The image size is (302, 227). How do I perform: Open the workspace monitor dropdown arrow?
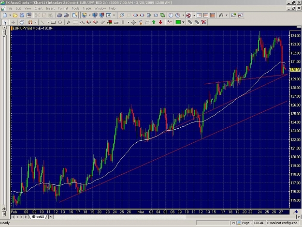(x=90, y=15)
